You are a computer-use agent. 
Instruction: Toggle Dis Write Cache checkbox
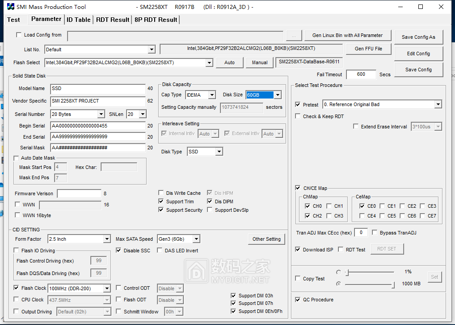[x=161, y=193]
